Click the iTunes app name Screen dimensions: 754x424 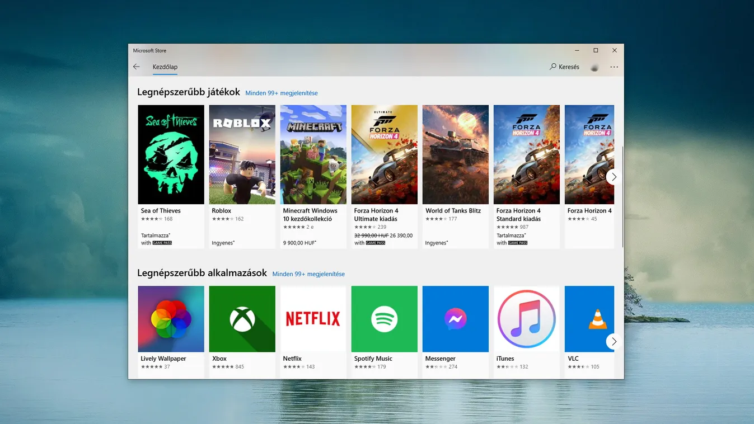505,359
